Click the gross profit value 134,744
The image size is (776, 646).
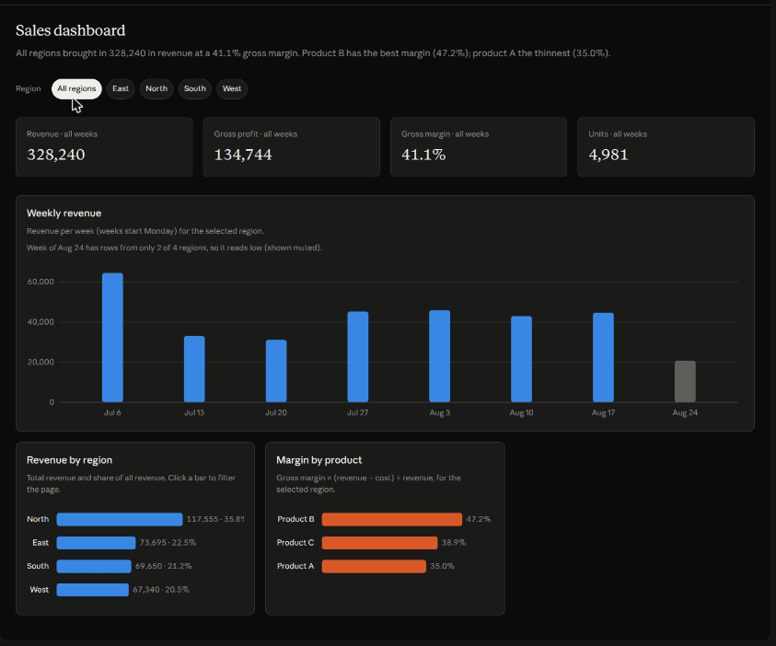243,155
